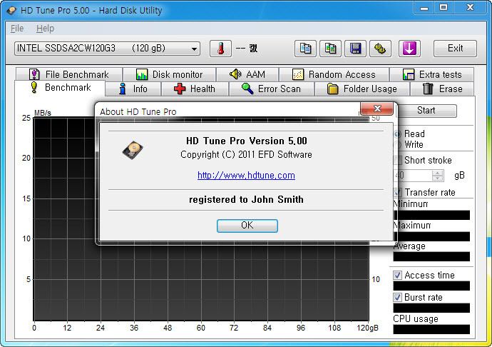Open the options wrench icon
492x347 pixels.
tap(380, 49)
